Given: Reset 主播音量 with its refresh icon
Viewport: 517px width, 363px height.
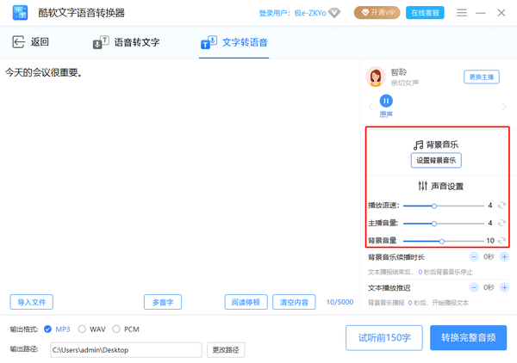Looking at the screenshot, I should 501,223.
